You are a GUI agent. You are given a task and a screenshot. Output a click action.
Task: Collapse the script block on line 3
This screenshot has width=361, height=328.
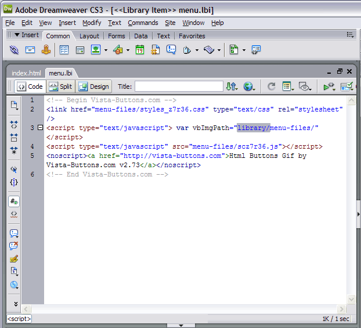40,127
